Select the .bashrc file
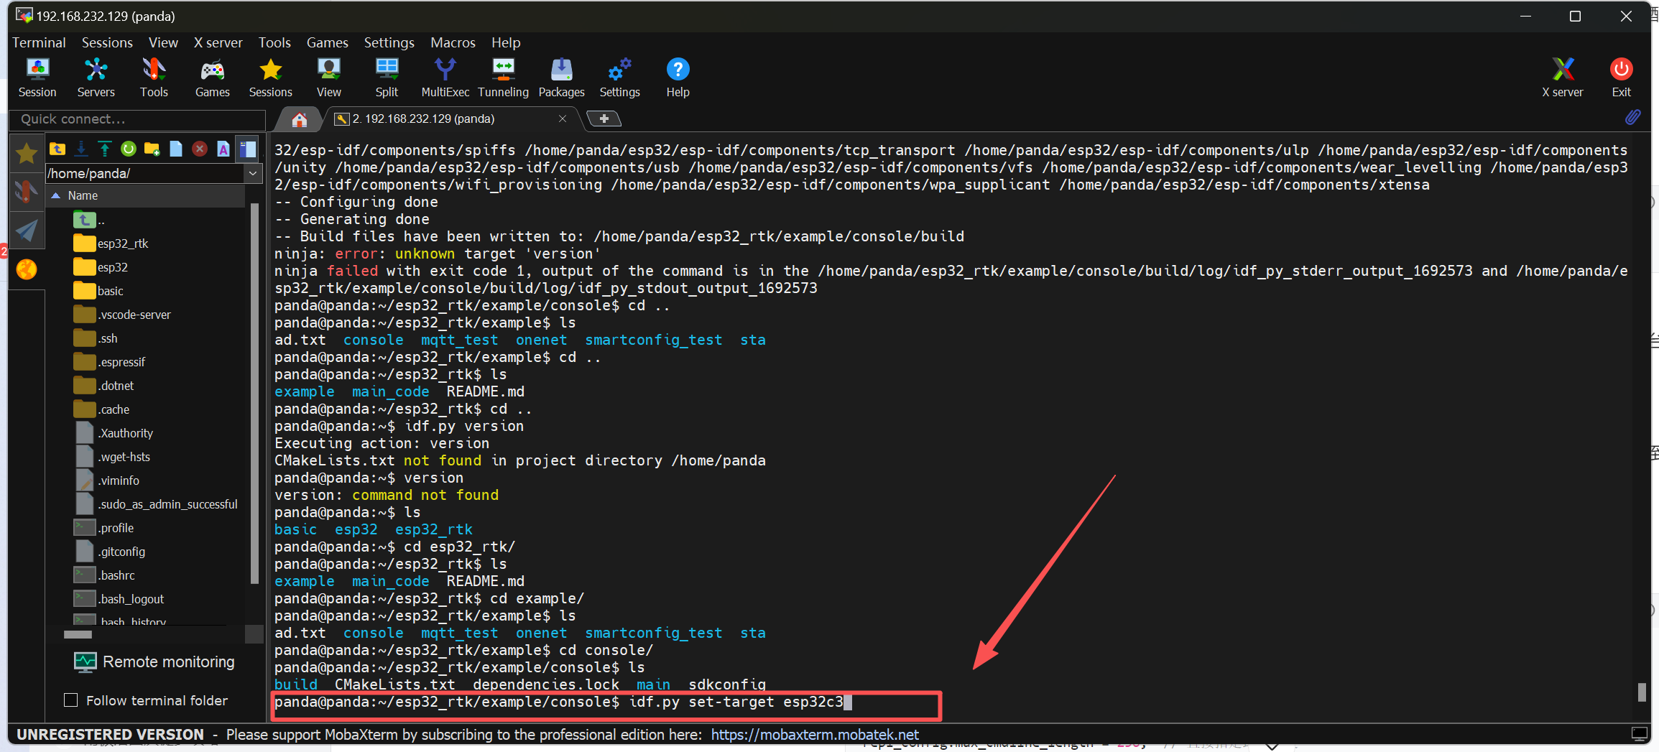 point(104,575)
